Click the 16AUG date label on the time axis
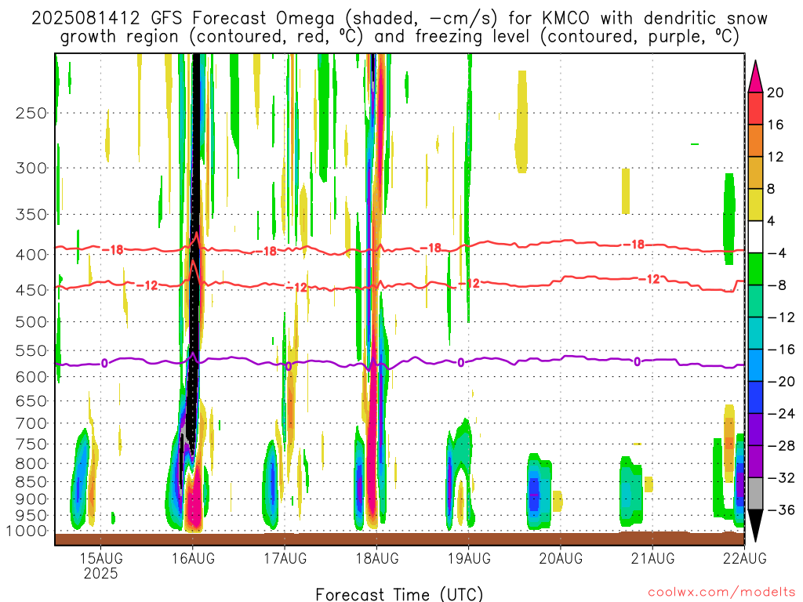 (x=193, y=558)
